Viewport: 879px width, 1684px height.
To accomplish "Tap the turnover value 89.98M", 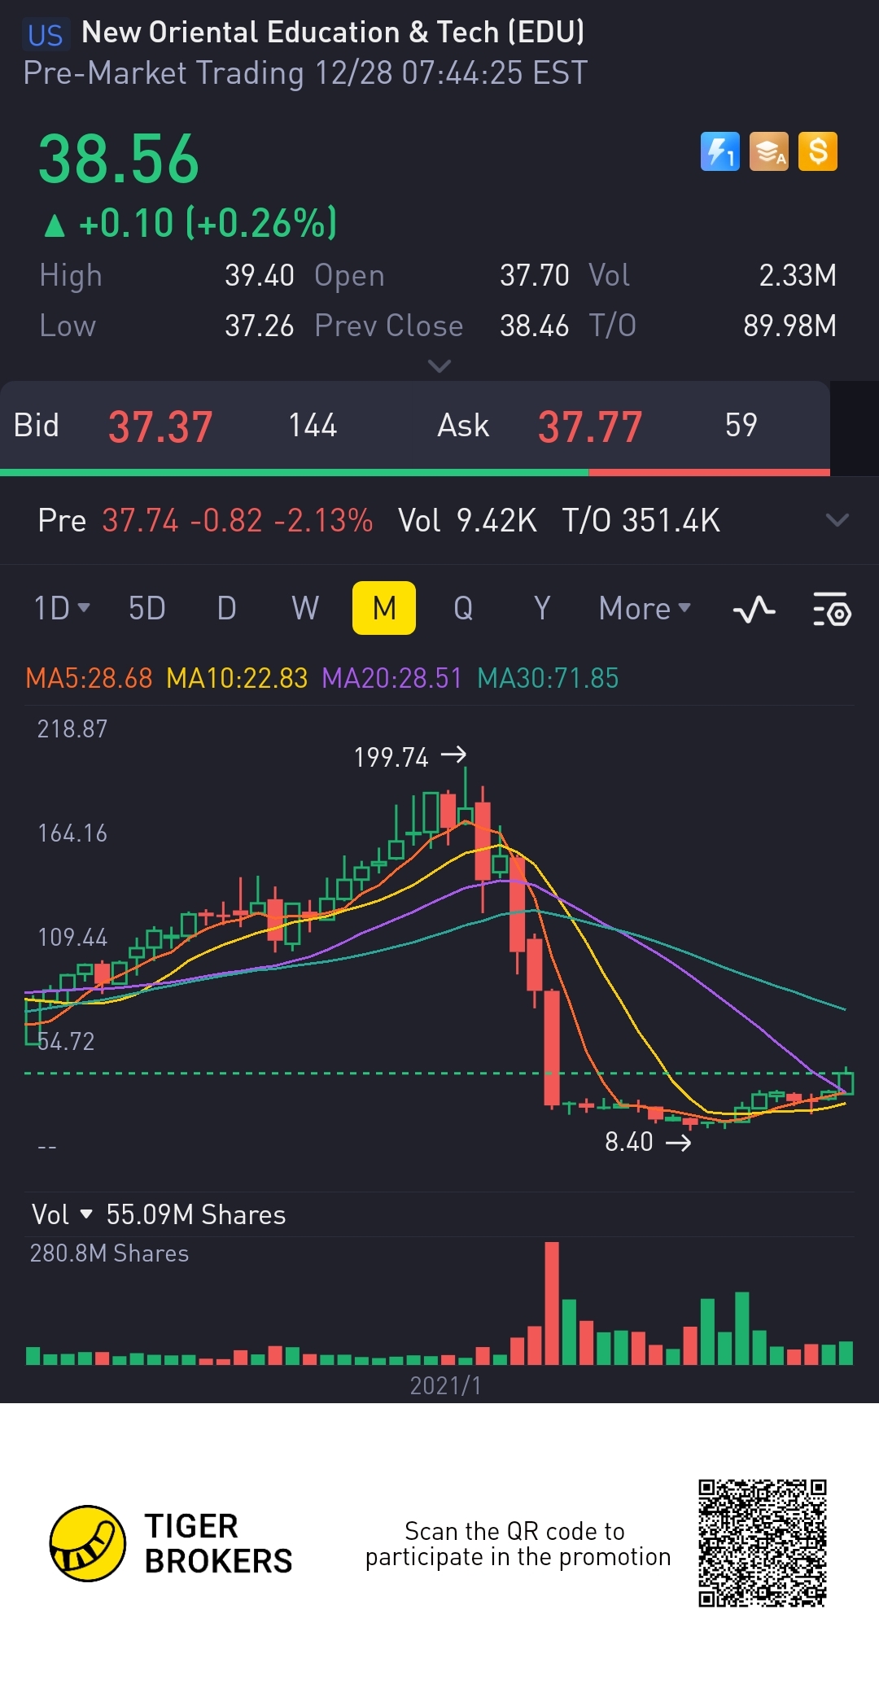I will [789, 326].
